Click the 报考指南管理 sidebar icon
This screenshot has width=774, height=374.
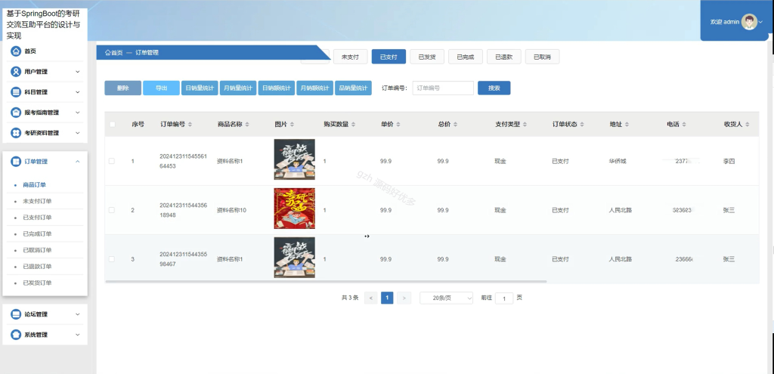(x=16, y=113)
